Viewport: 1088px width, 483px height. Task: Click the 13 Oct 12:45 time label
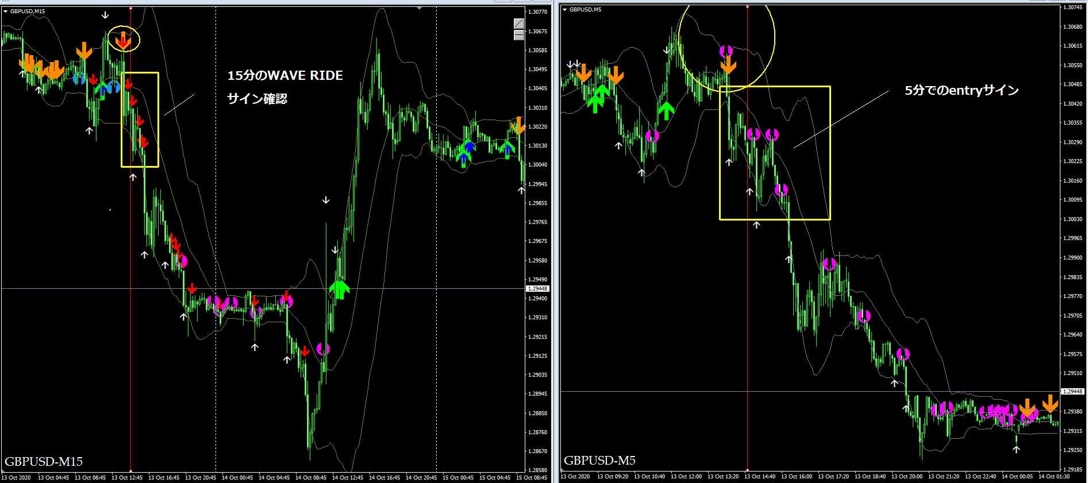point(127,478)
